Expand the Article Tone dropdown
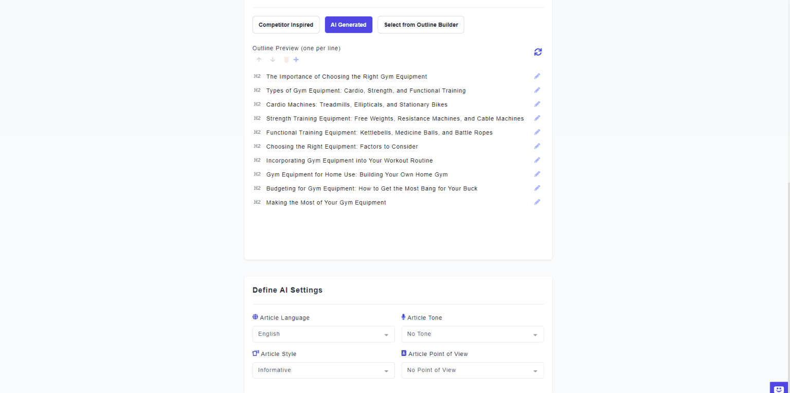Viewport: 790px width, 393px height. (472, 334)
